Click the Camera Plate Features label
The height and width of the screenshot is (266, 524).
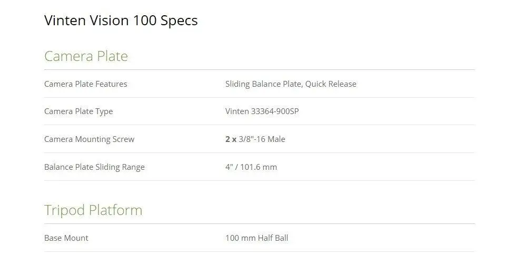[x=86, y=84]
